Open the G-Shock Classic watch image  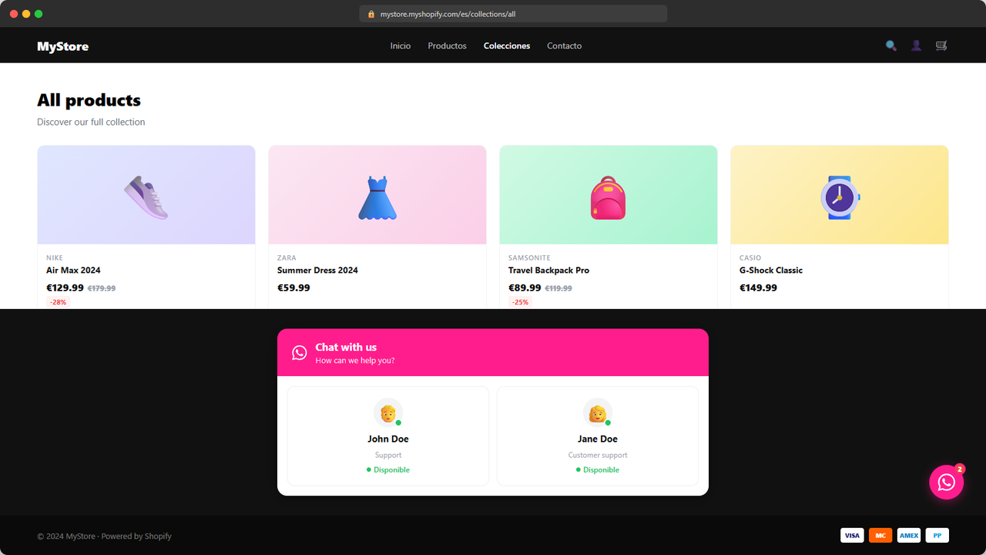tap(840, 195)
